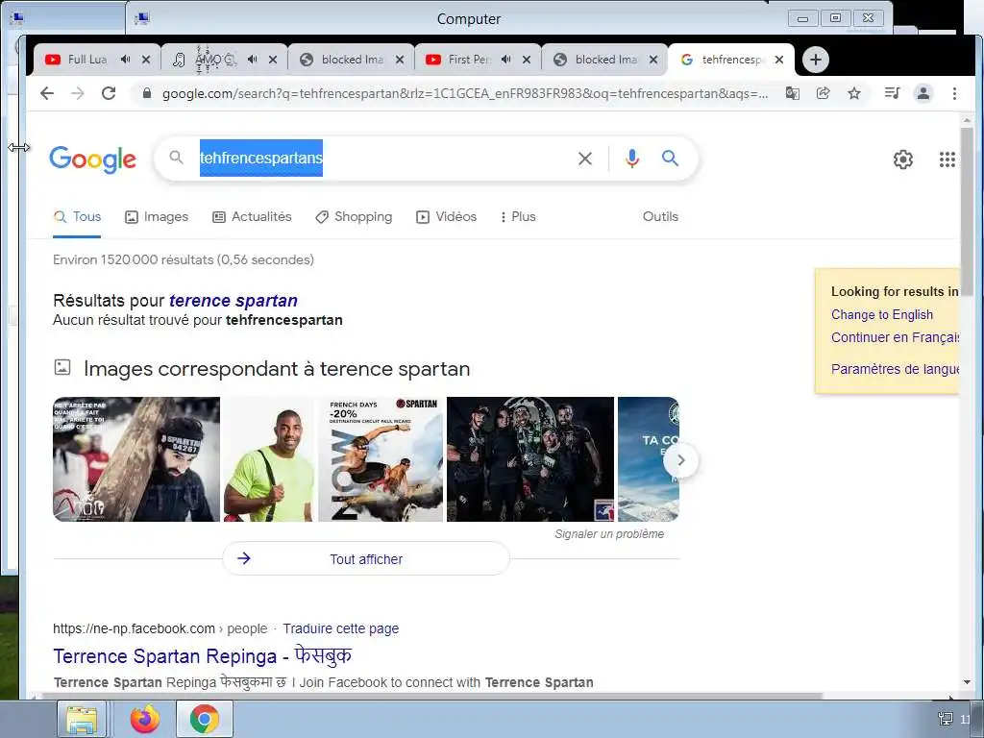Click the horizontal scrollbar at page bottom
The width and height of the screenshot is (984, 738).
click(x=433, y=696)
